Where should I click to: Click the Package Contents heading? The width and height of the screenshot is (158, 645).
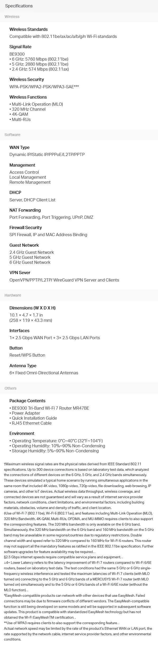(27, 401)
